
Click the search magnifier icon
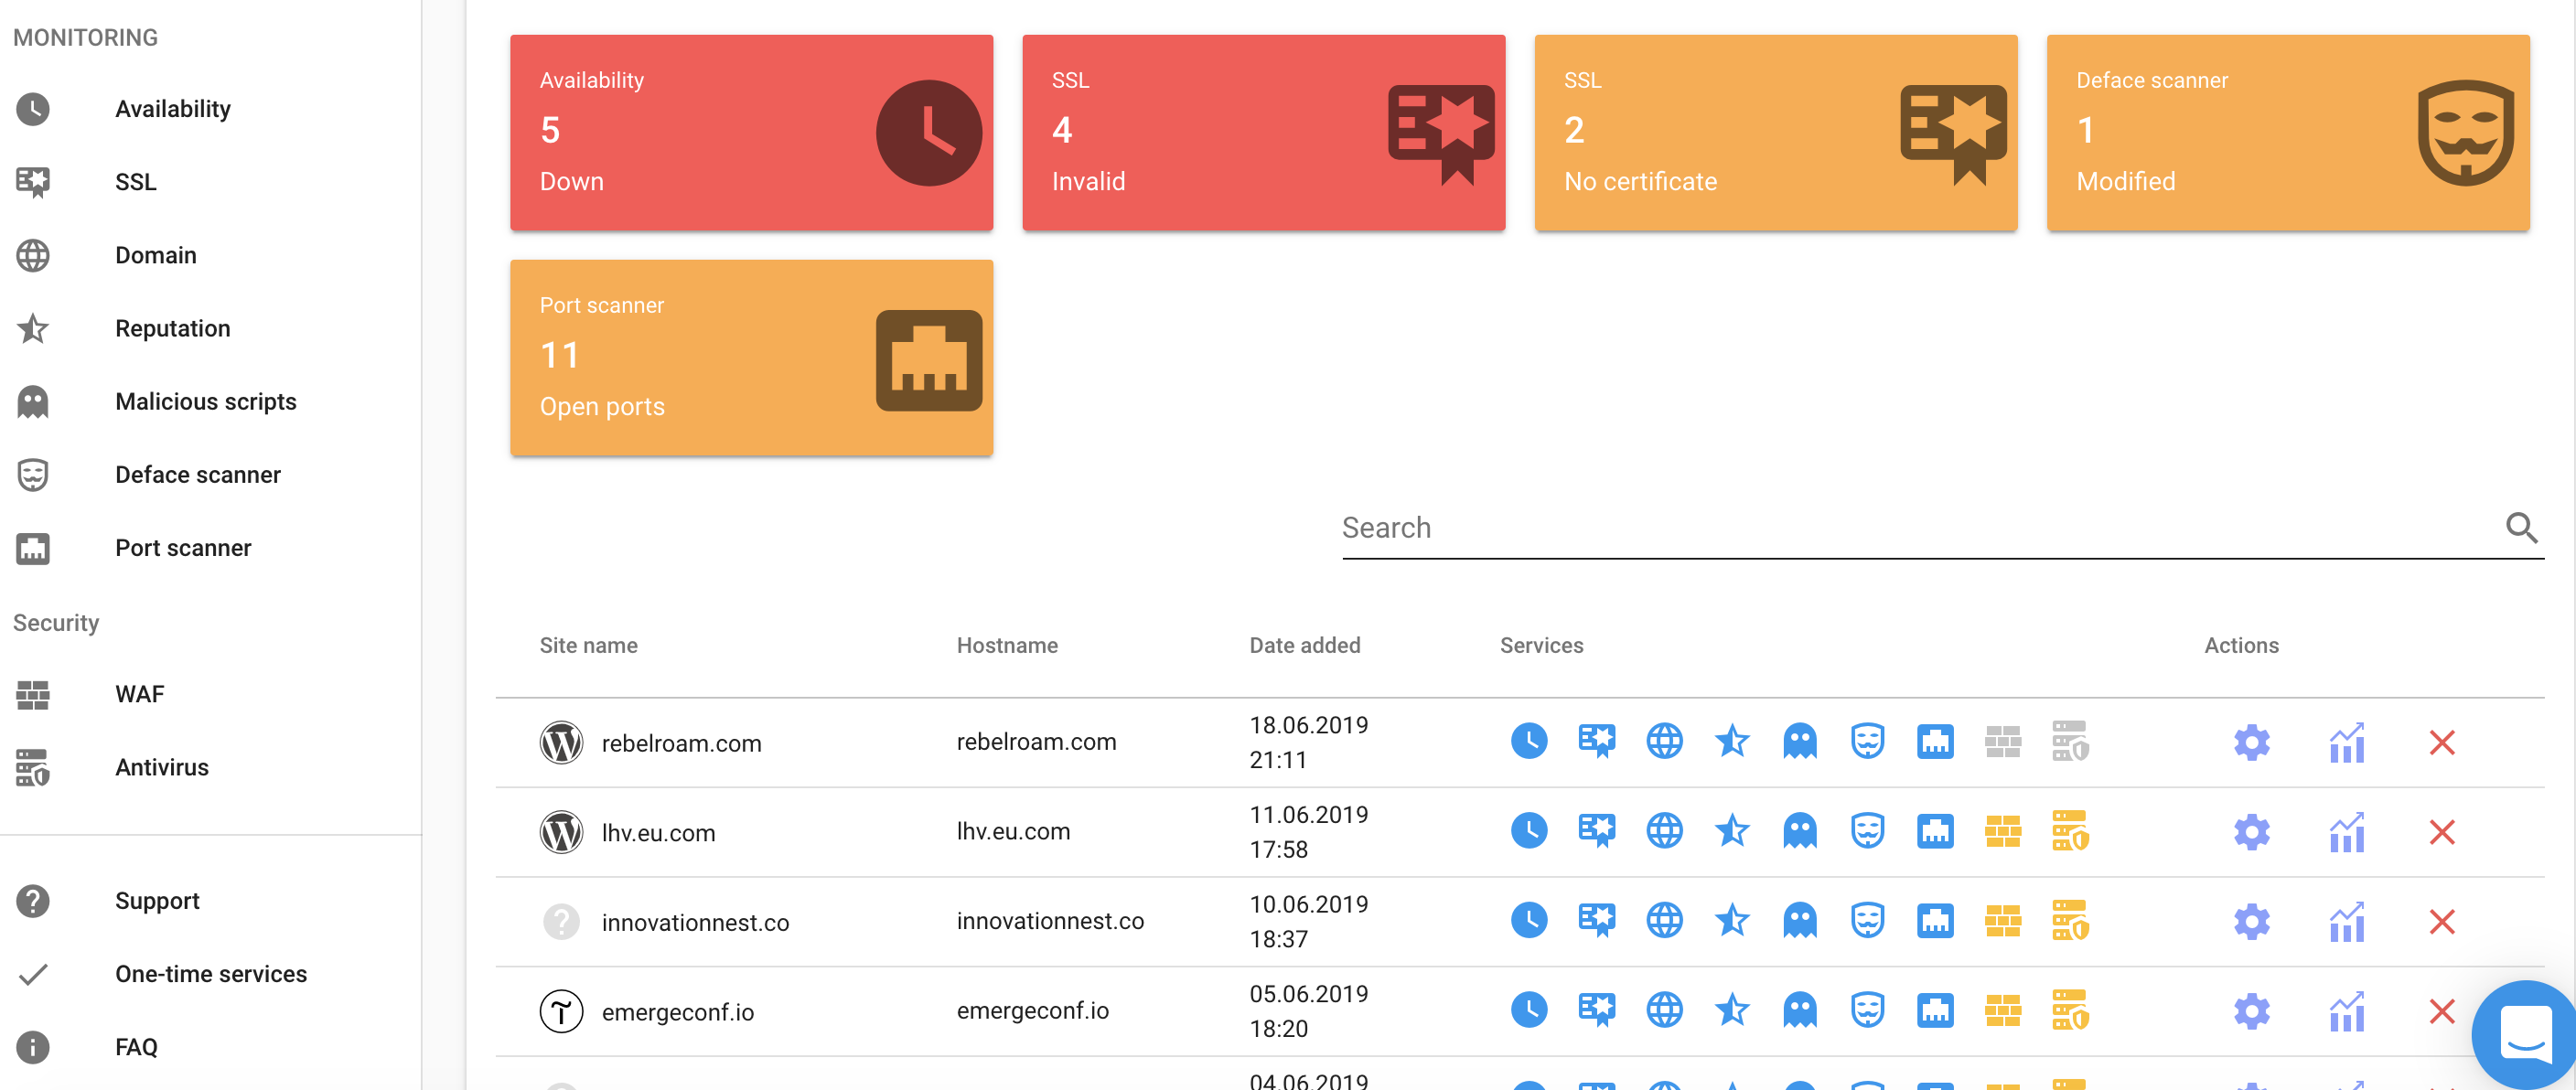[2521, 527]
